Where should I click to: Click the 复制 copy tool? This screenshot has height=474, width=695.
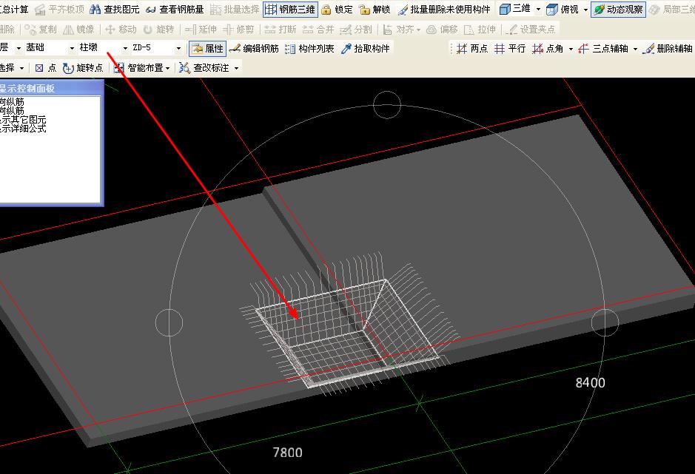[41, 30]
